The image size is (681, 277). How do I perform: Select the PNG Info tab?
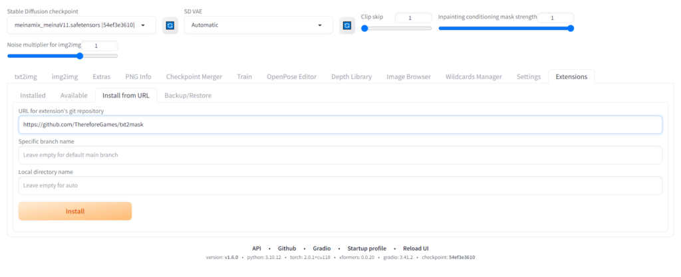[138, 76]
